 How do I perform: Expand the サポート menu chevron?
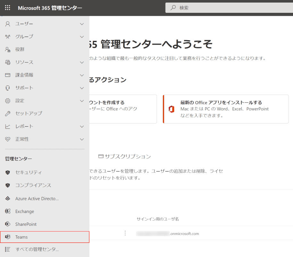(x=82, y=88)
